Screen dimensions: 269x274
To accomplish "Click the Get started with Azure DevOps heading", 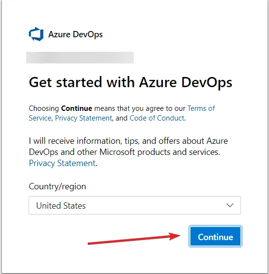I will pyautogui.click(x=130, y=82).
